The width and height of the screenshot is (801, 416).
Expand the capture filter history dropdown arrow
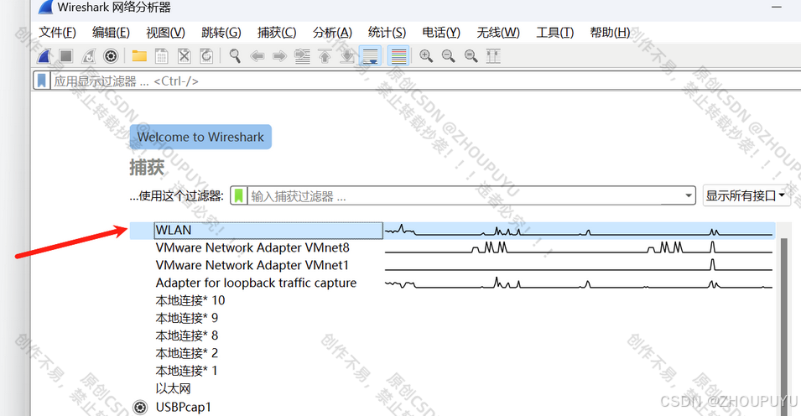pos(689,195)
